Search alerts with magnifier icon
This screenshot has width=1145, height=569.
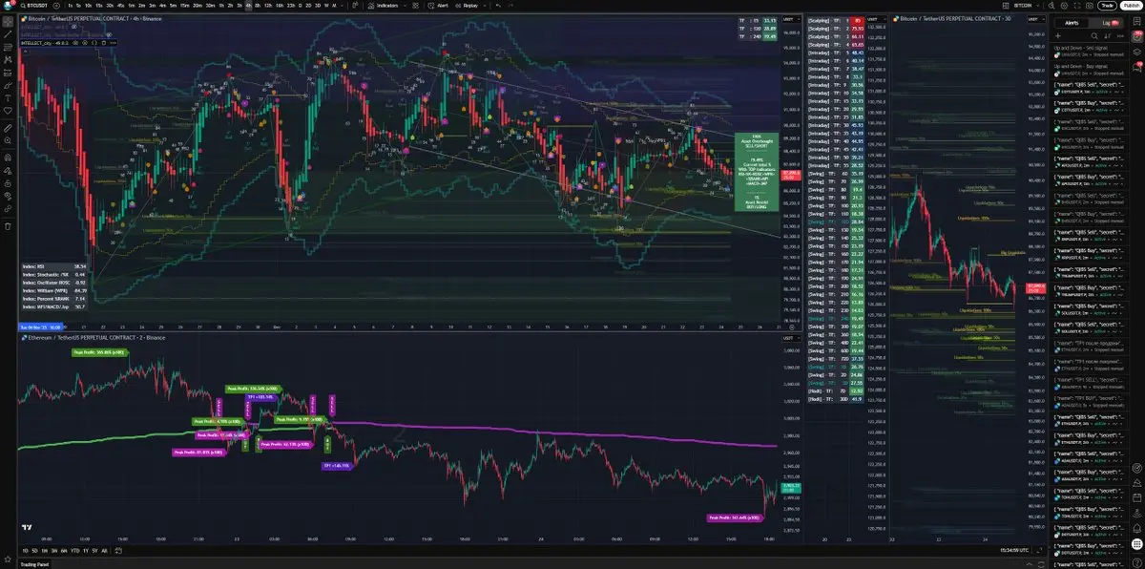pos(1093,36)
